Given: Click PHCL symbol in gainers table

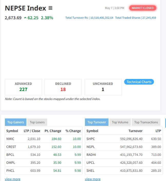Looking at the screenshot, I should pyautogui.click(x=11, y=170).
